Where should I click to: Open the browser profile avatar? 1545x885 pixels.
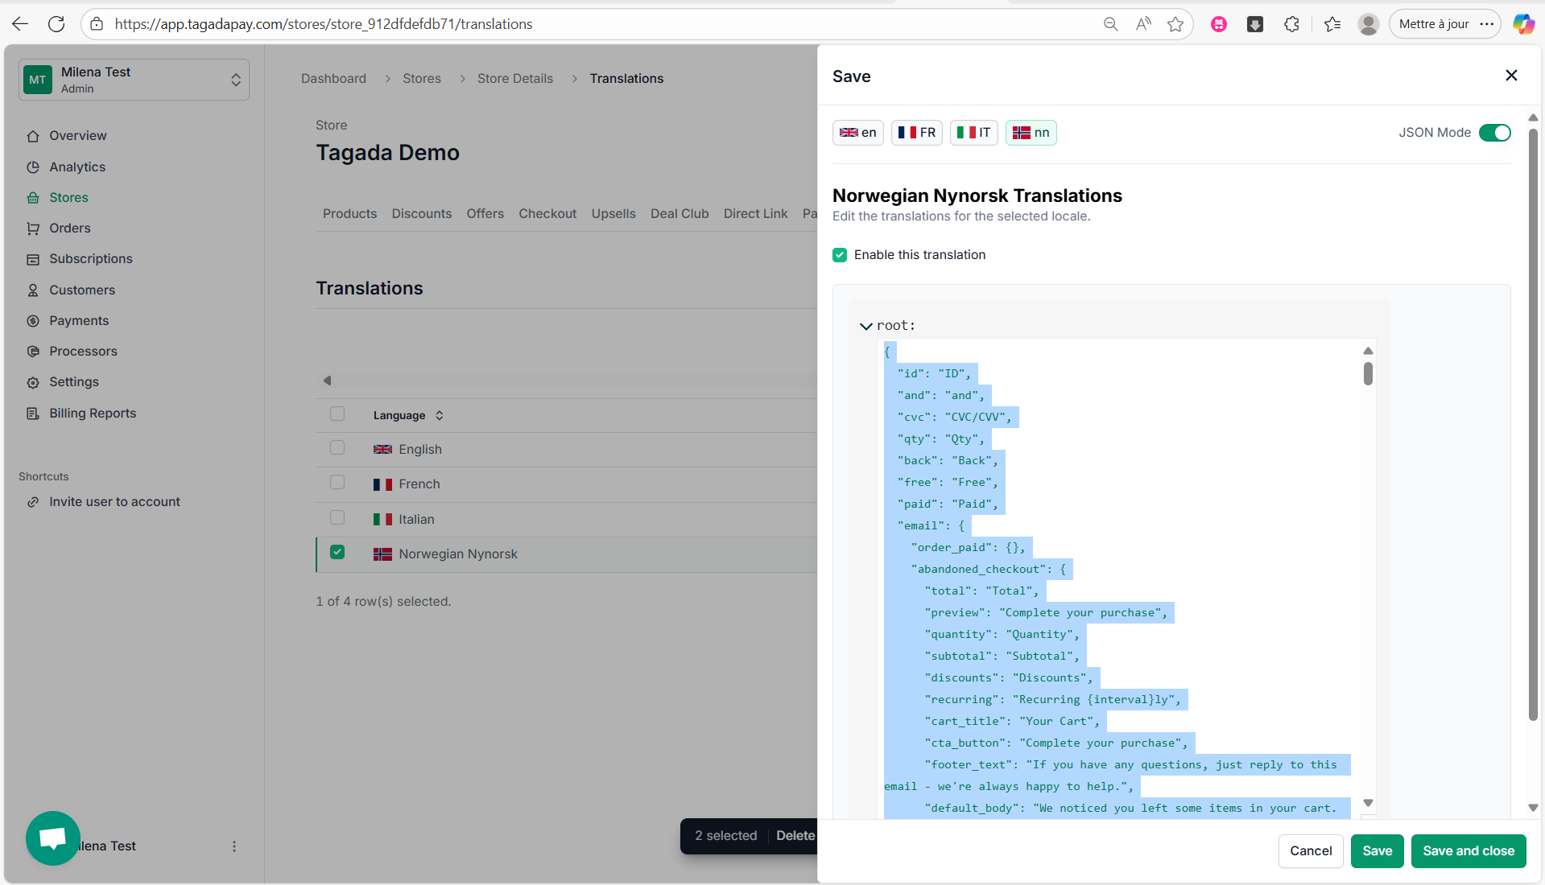[x=1368, y=24]
